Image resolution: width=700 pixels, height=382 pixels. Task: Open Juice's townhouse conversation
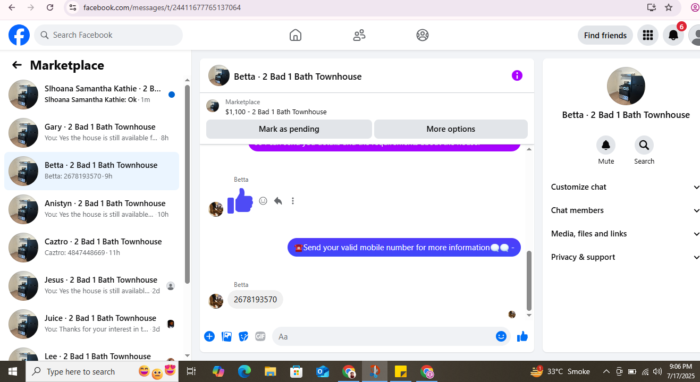pos(91,324)
